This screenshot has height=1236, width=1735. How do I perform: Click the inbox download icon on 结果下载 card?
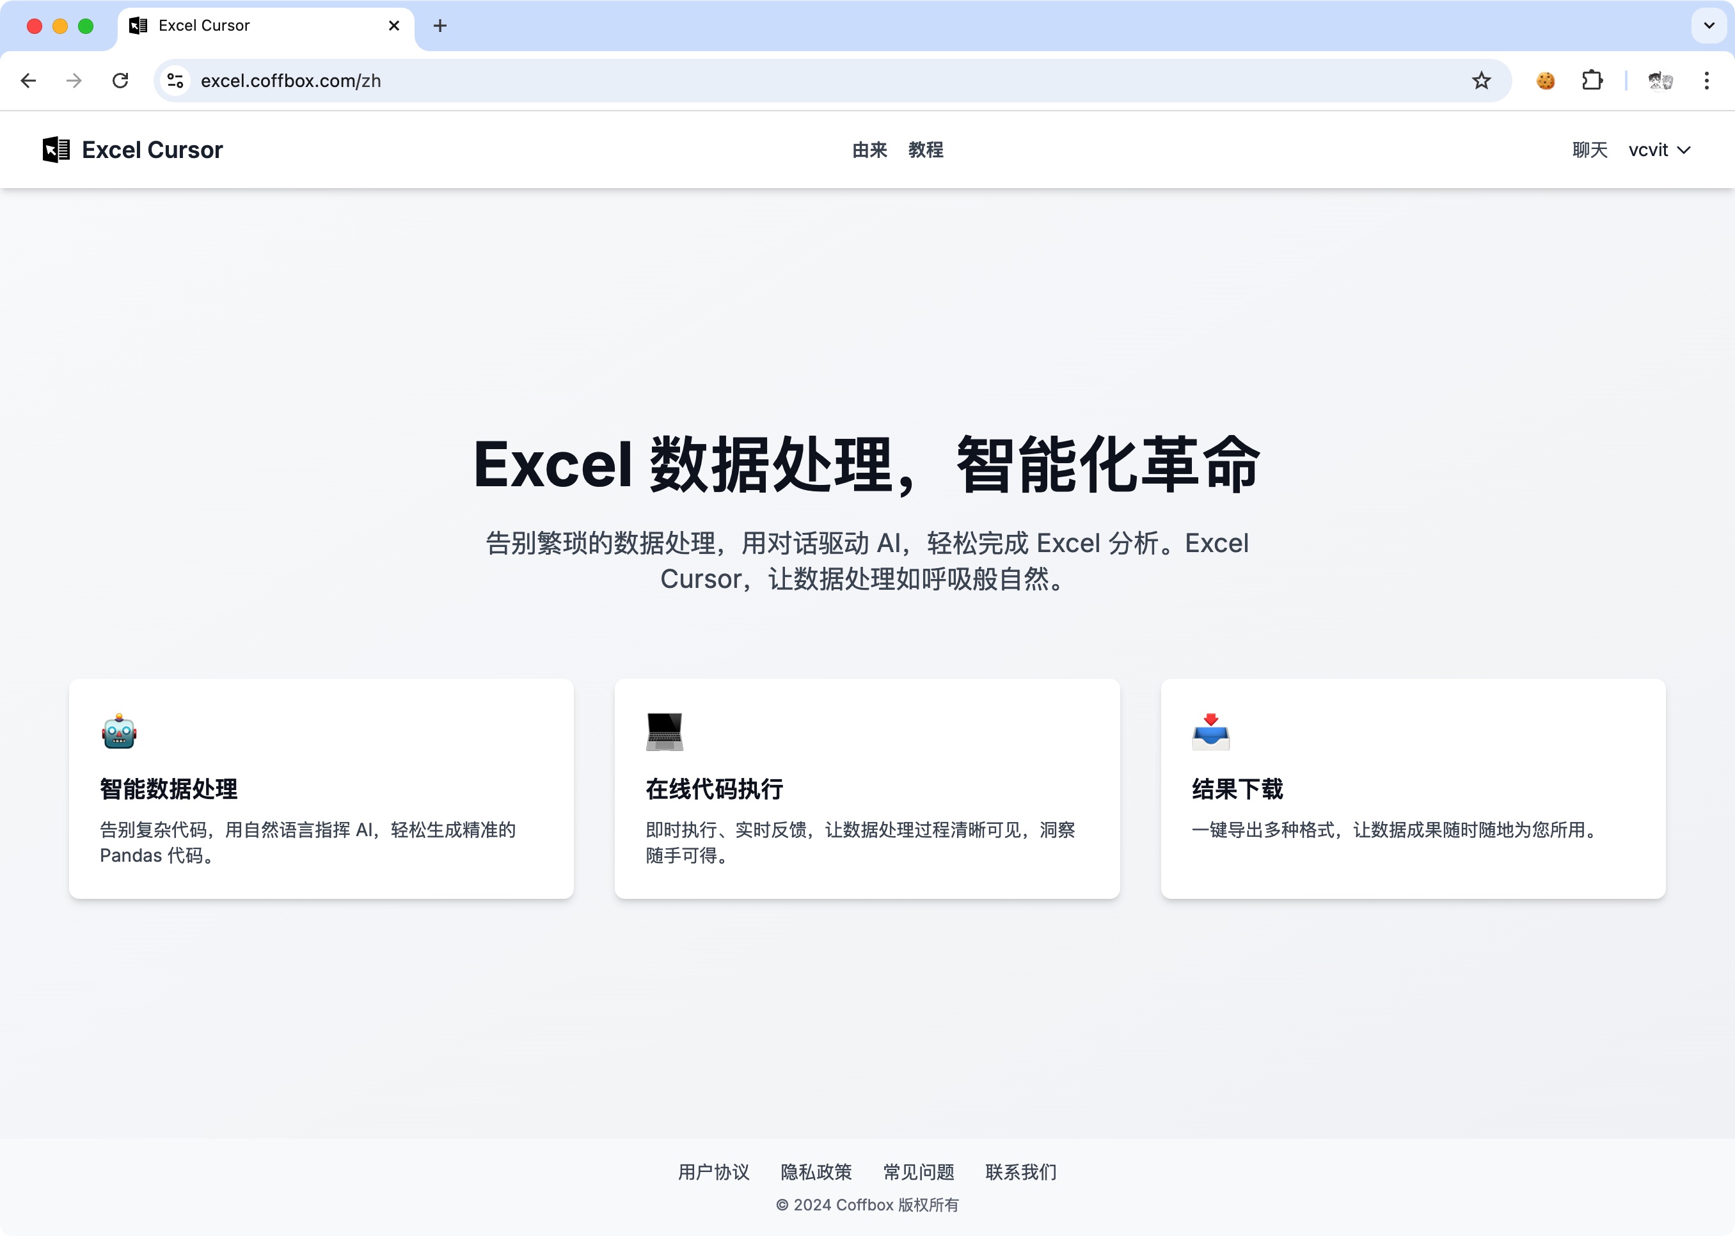pos(1210,731)
